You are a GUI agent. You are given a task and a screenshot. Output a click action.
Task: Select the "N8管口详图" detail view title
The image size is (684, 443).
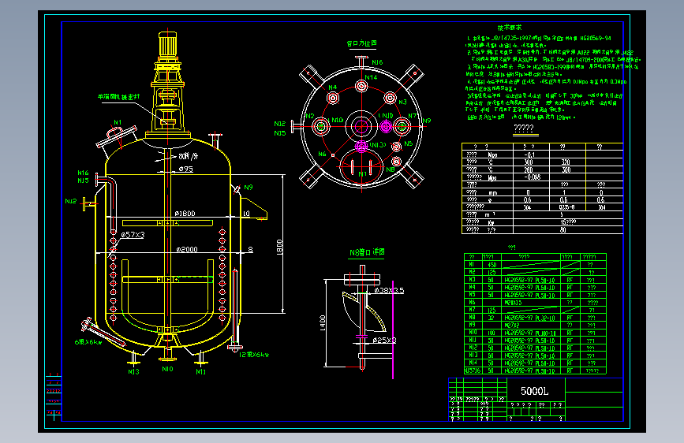(367, 252)
